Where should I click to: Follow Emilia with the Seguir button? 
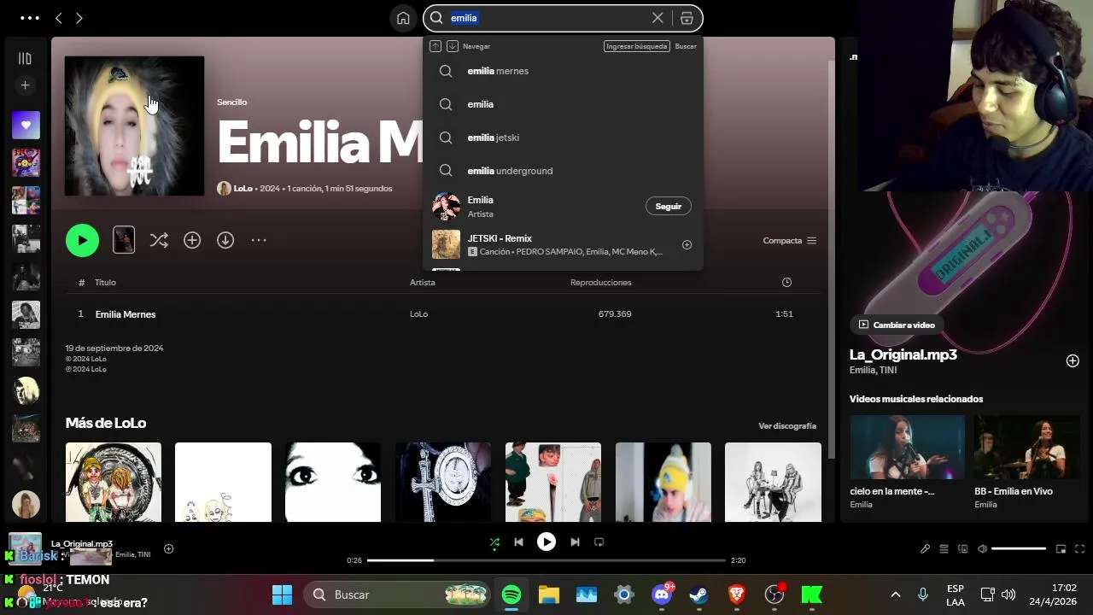point(669,206)
